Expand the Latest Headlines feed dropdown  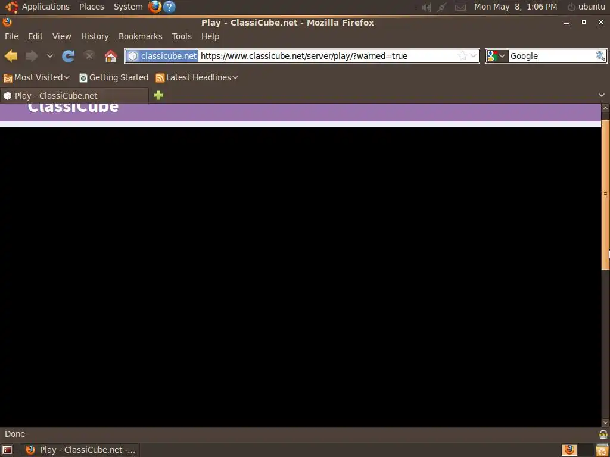(197, 78)
